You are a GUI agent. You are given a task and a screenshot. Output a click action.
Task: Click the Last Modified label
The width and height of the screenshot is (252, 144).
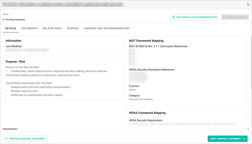(14, 46)
